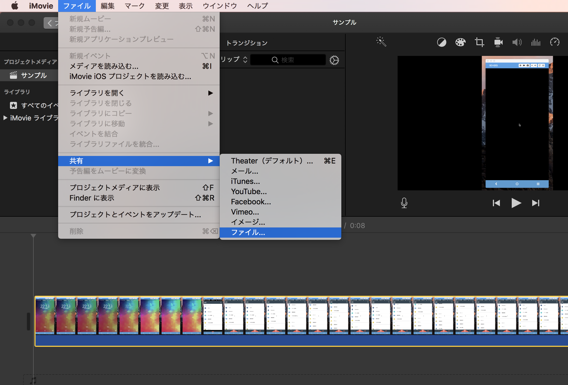Share as イメージ…
Image resolution: width=568 pixels, height=385 pixels.
point(281,222)
